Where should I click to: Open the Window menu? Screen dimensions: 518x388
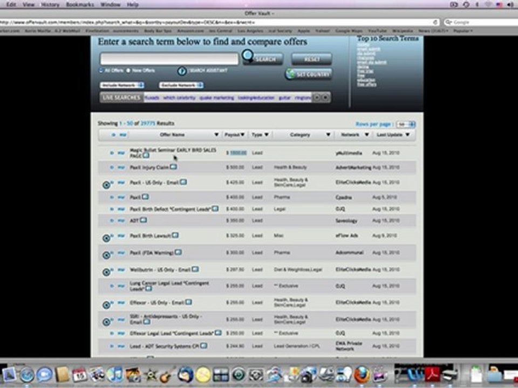[x=110, y=4]
